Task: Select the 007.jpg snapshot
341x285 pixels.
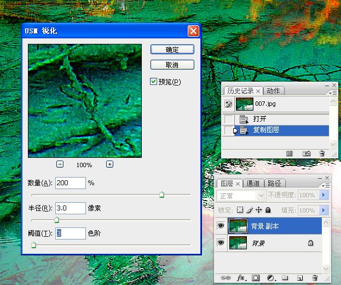Action: point(282,104)
